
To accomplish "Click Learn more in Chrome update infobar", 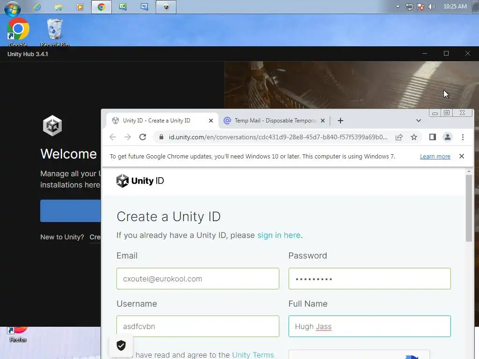I will coord(435,156).
